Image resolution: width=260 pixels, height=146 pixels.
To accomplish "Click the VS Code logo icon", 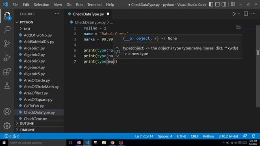I will tap(5, 4).
